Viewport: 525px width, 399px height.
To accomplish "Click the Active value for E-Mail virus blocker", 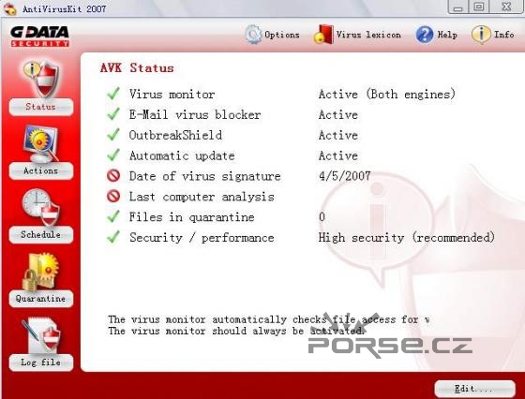I will pos(338,114).
